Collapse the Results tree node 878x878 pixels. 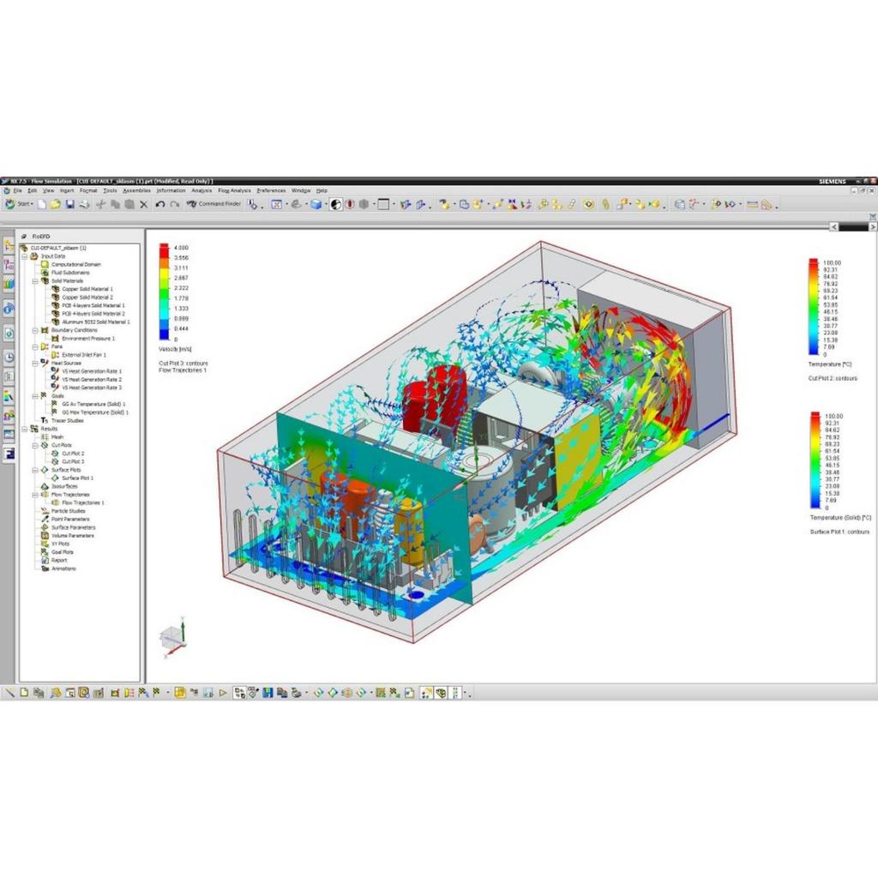click(x=25, y=429)
